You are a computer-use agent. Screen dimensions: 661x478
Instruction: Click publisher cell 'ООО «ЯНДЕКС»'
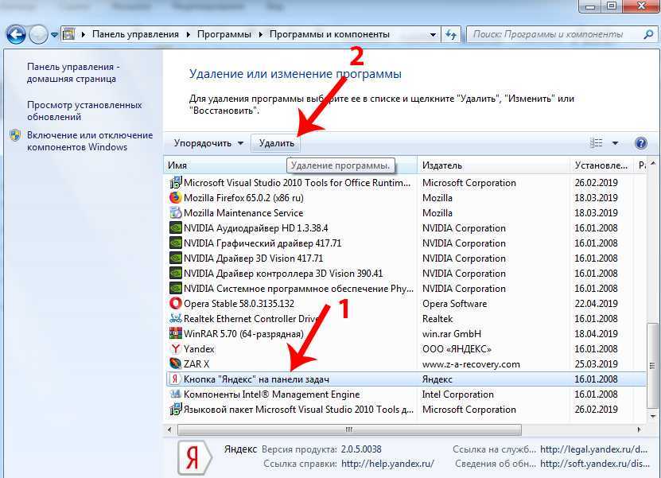457,349
